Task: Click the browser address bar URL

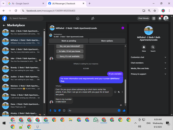Action: pyautogui.click(x=51, y=11)
